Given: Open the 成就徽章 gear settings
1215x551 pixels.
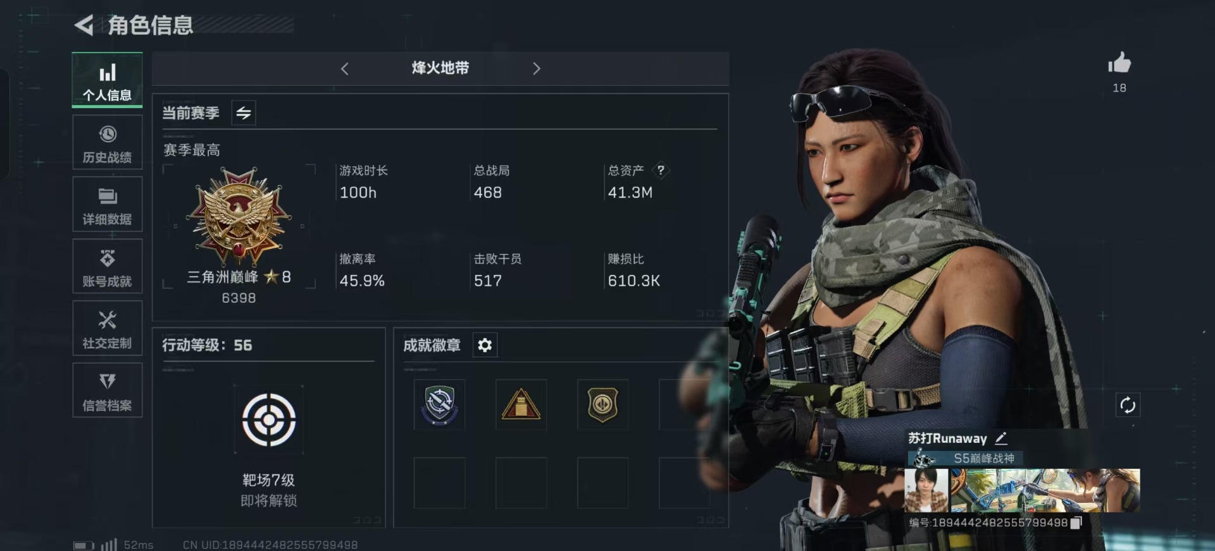Looking at the screenshot, I should pos(485,345).
